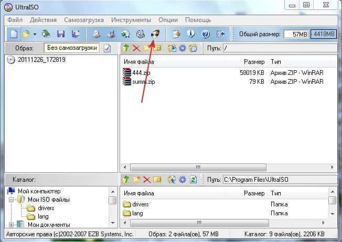Click the image list horizontal scrollbar thumb
This screenshot has width=342, height=242.
[x=198, y=168]
